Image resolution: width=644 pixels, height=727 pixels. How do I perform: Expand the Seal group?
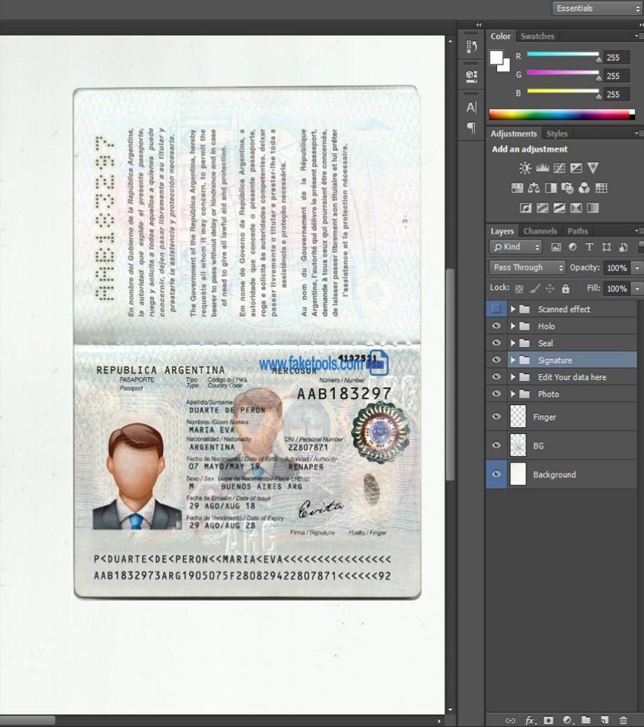(513, 343)
